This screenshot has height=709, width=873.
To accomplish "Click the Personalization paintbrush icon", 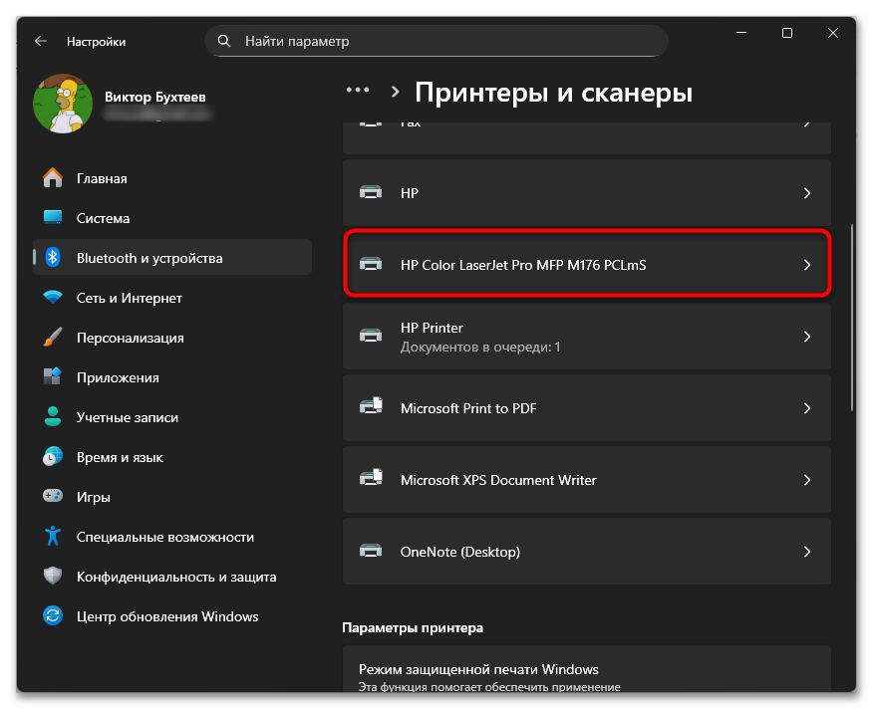I will point(53,338).
